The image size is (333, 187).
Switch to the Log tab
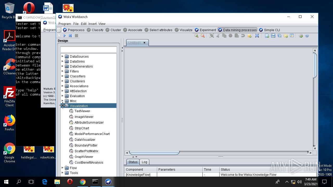pos(144,162)
